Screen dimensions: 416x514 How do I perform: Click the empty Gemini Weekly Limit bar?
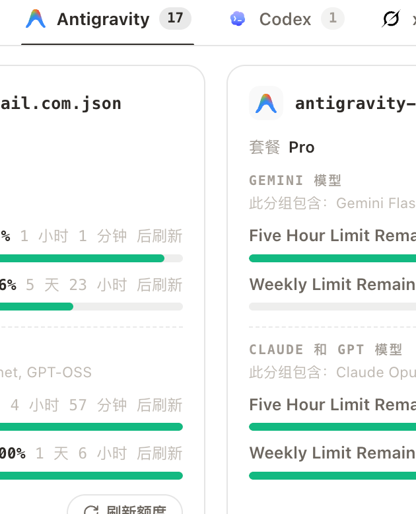333,307
